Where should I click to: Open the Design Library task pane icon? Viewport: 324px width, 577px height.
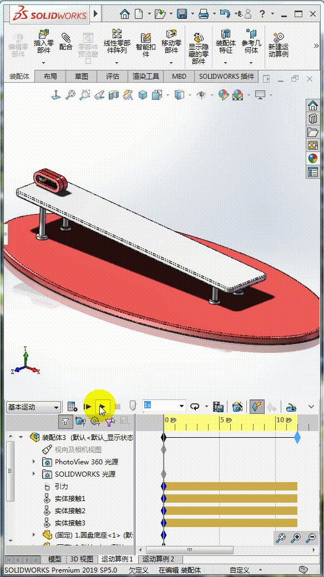313,119
